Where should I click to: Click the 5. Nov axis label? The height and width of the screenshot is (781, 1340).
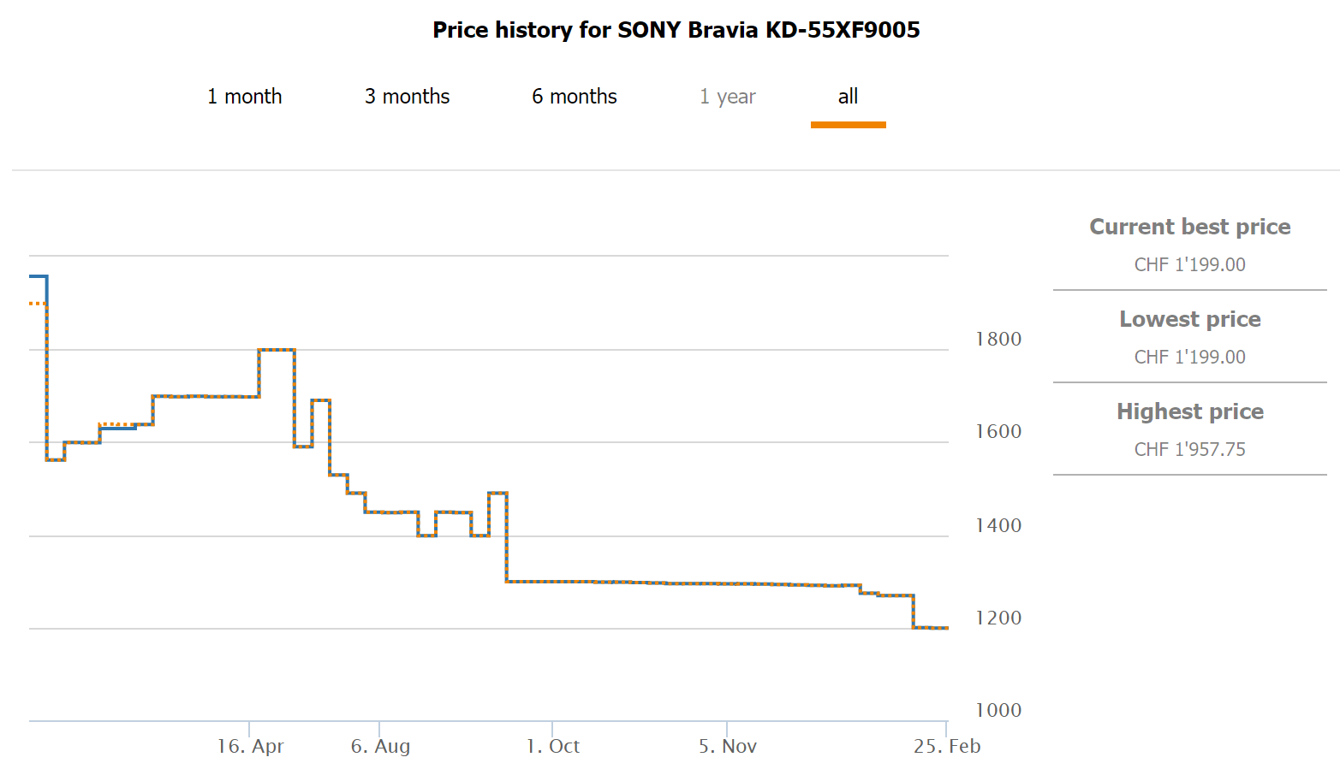click(x=728, y=746)
